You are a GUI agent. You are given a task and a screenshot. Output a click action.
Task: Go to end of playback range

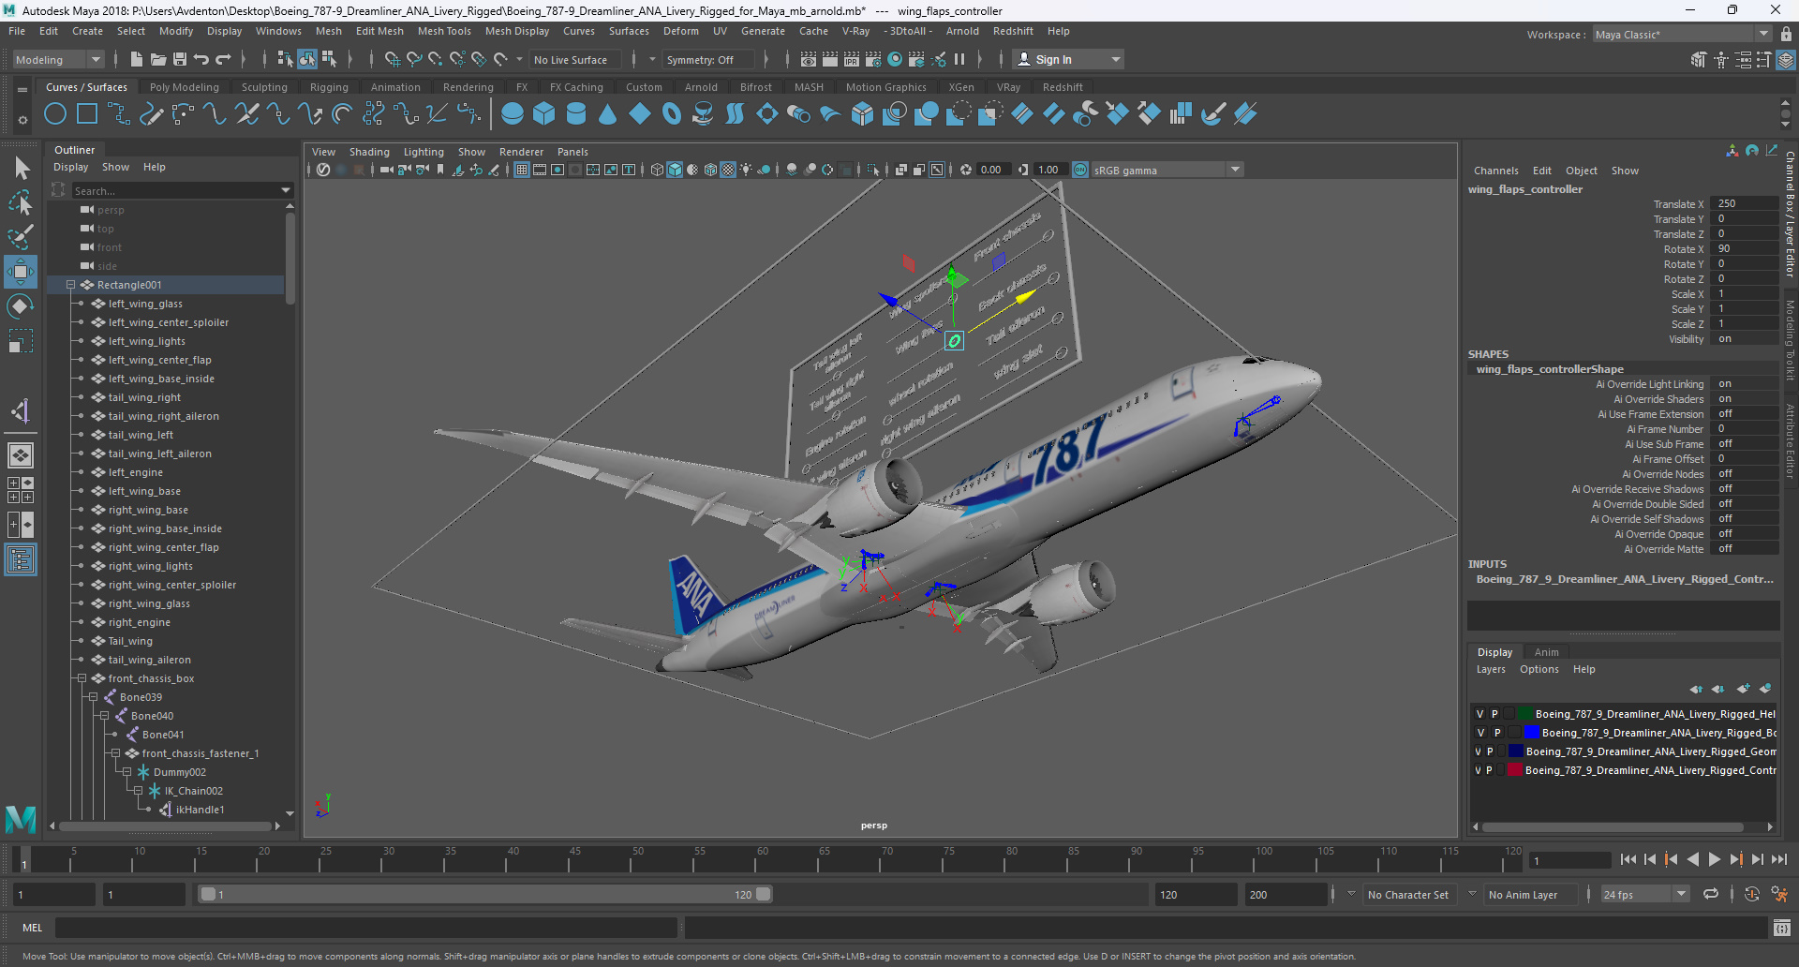click(x=1779, y=859)
